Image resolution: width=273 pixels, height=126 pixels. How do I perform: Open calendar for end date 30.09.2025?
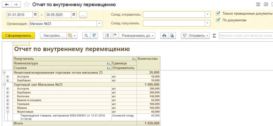coord(74,14)
